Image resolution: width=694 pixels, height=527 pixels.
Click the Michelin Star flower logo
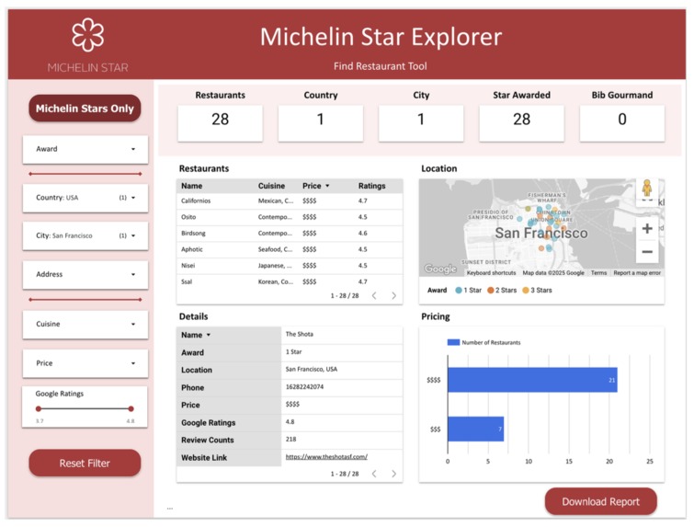click(x=87, y=35)
